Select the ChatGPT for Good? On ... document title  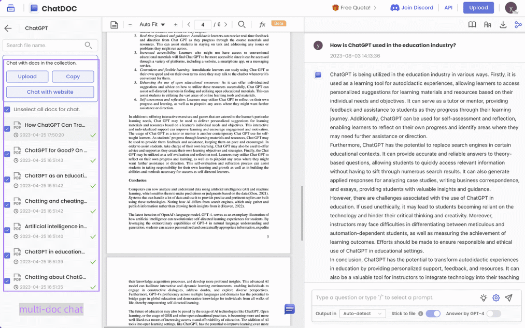[56, 151]
